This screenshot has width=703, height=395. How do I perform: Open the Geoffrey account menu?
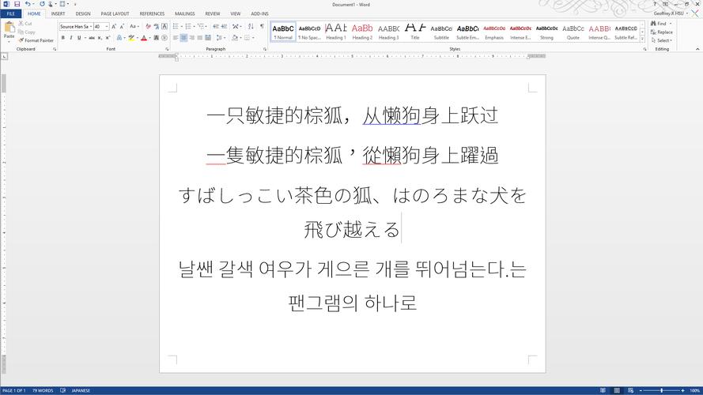(x=671, y=14)
